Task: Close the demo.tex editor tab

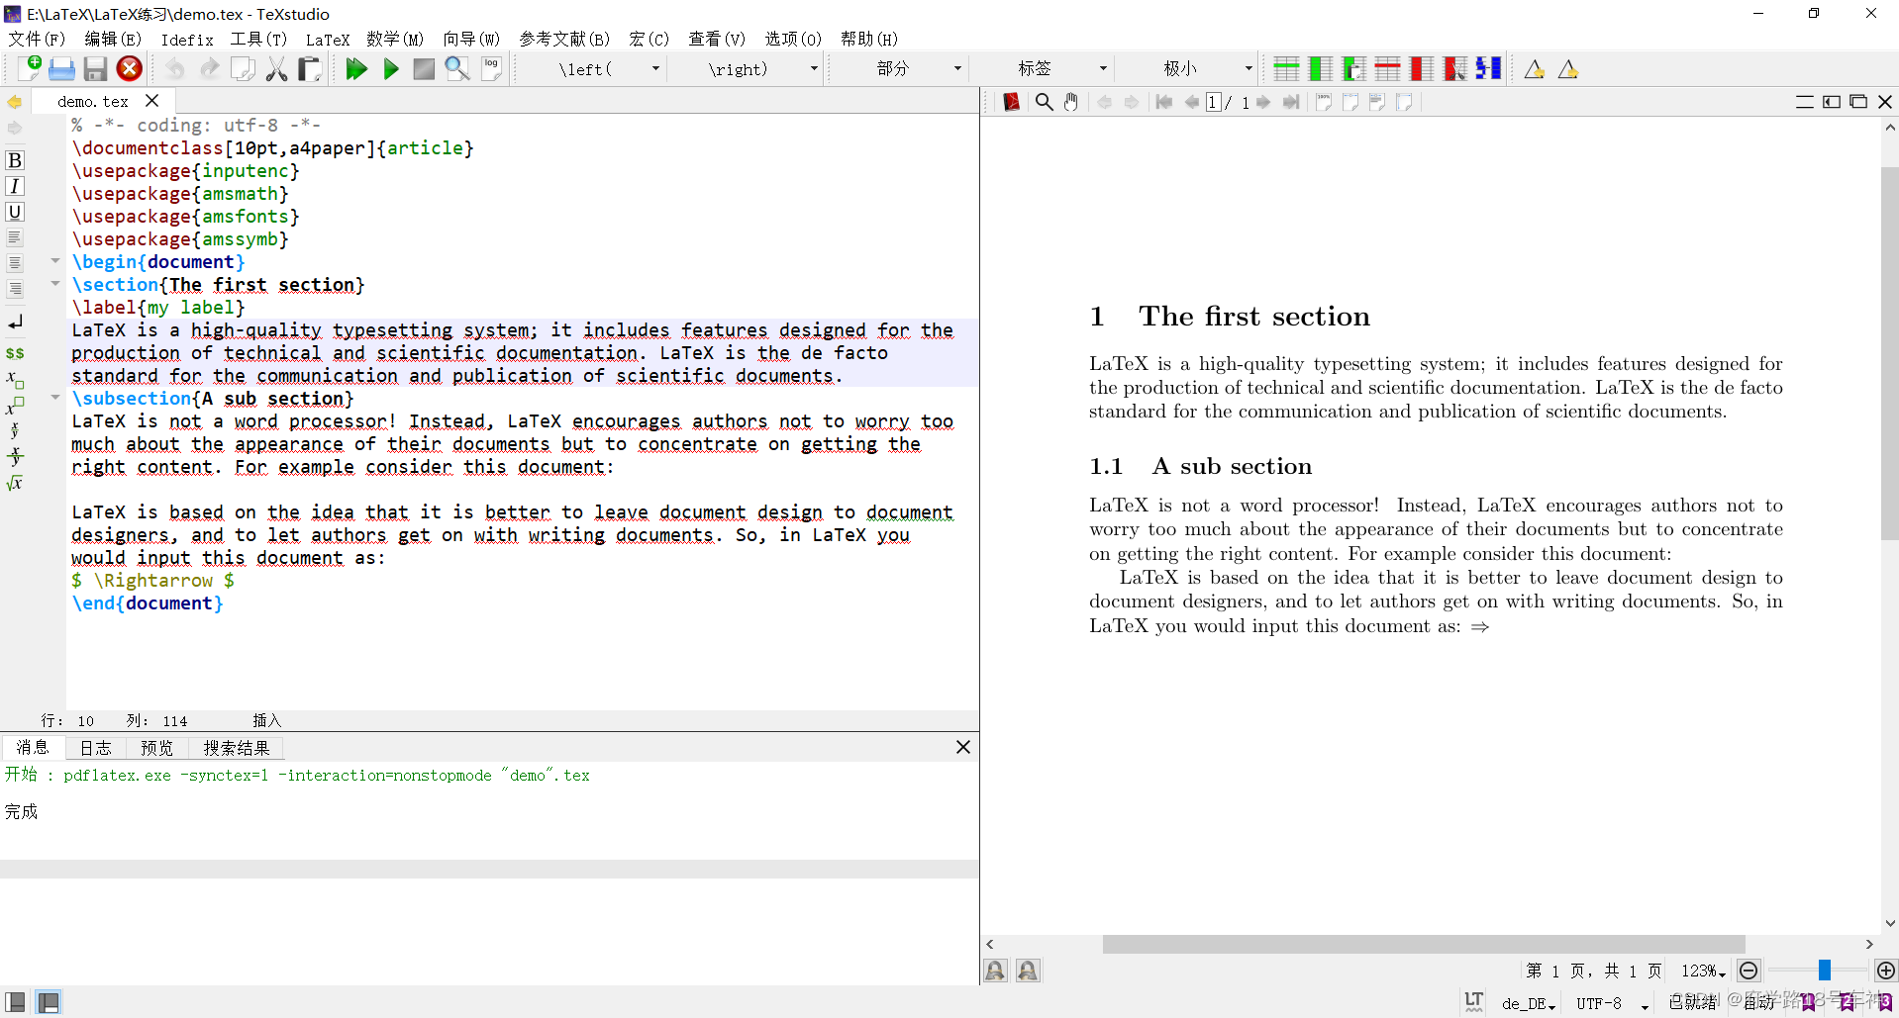Action: [151, 101]
